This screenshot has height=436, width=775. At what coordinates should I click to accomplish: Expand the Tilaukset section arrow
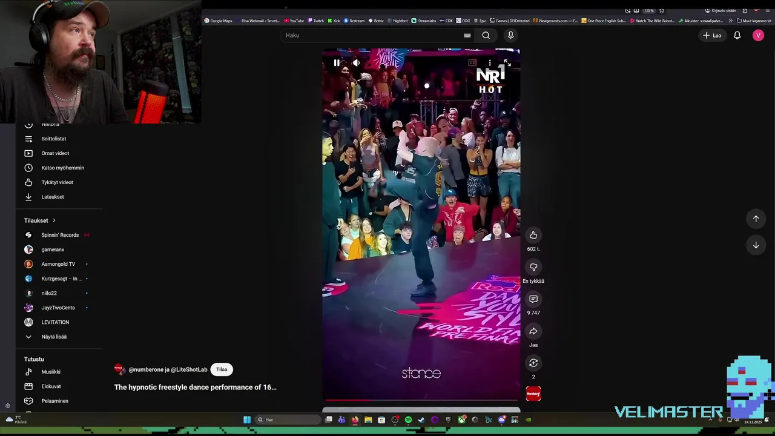(x=54, y=220)
